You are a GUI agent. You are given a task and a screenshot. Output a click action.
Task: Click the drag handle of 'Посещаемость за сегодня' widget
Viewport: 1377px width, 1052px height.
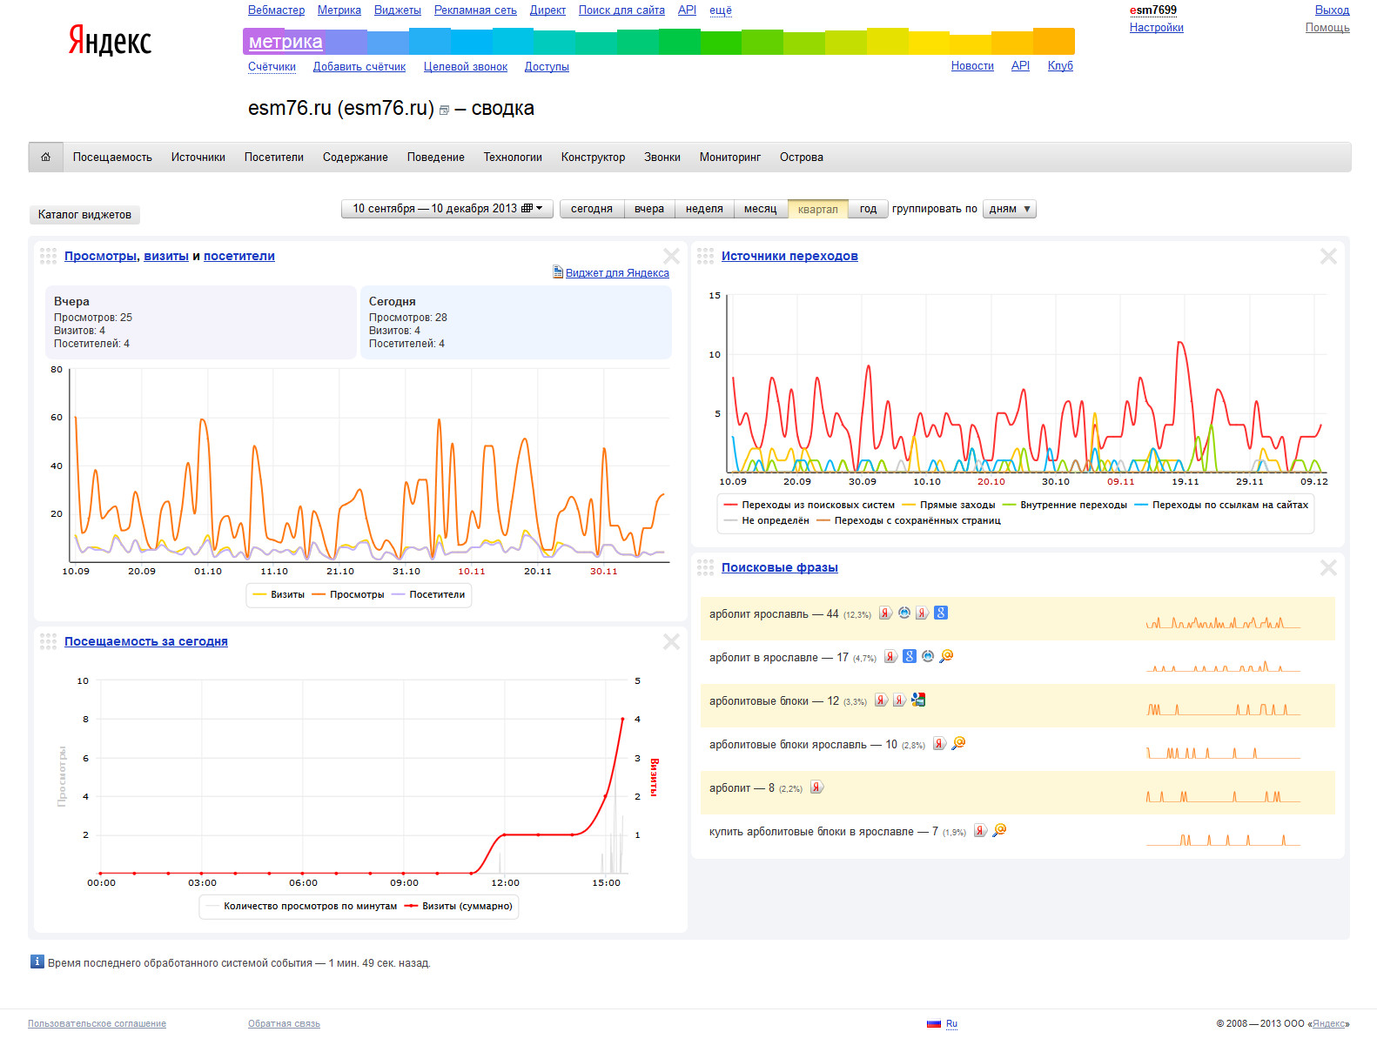[x=48, y=641]
